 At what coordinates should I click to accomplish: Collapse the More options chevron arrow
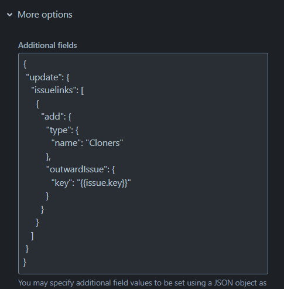(x=9, y=15)
